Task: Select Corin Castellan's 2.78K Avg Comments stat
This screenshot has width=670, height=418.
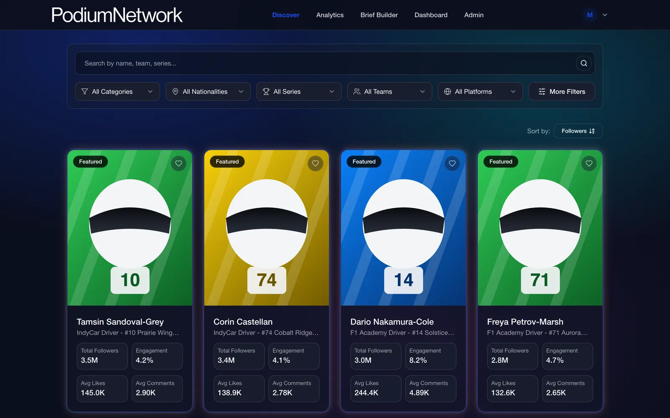Action: click(294, 389)
